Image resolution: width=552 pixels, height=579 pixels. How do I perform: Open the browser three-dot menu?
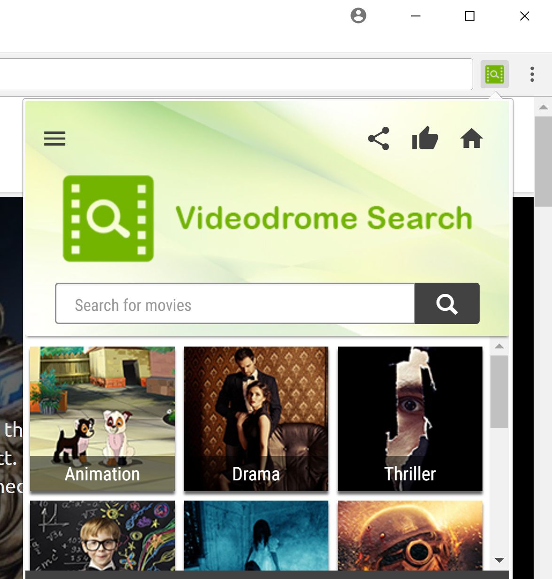[x=532, y=74]
